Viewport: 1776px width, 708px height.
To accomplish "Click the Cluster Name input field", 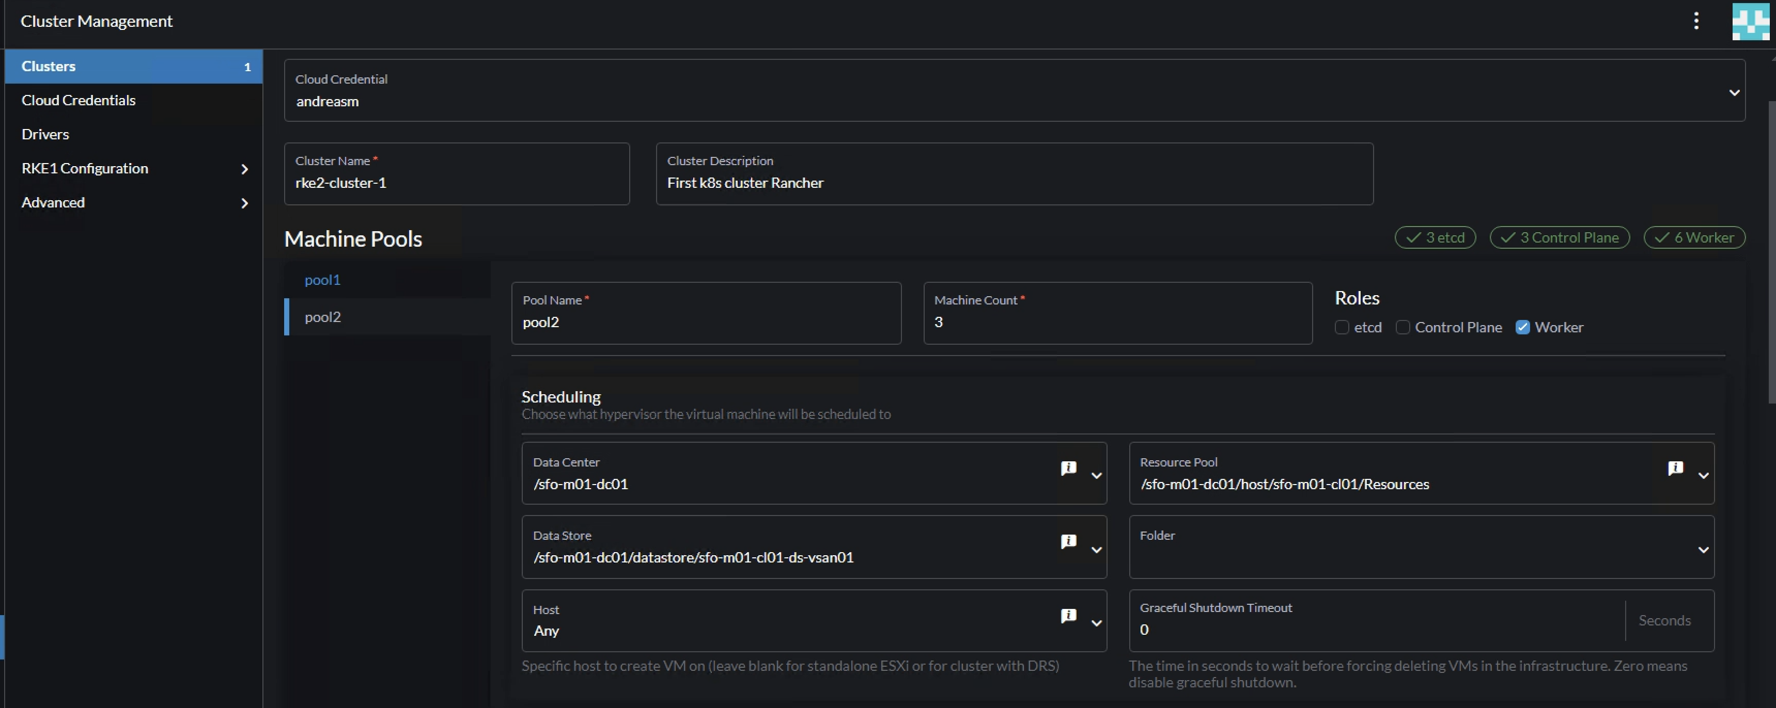I will click(457, 173).
